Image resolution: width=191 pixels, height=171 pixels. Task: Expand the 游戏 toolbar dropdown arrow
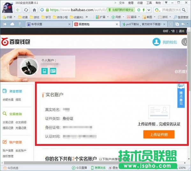pos(170,17)
